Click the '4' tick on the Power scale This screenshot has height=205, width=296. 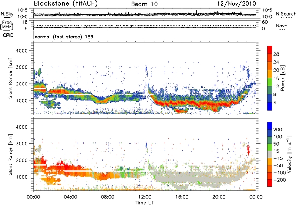coord(275,102)
